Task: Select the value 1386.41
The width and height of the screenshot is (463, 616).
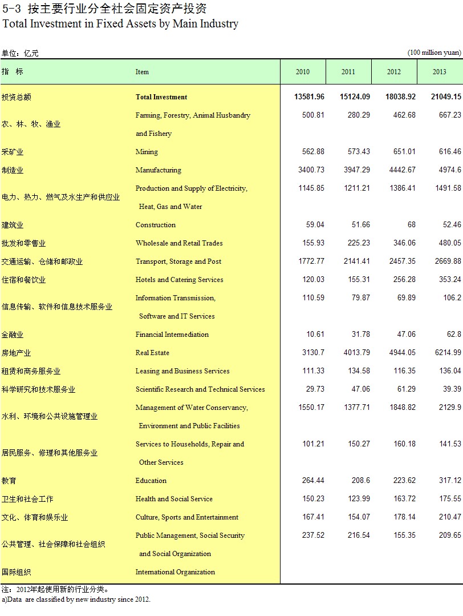Action: pos(403,188)
